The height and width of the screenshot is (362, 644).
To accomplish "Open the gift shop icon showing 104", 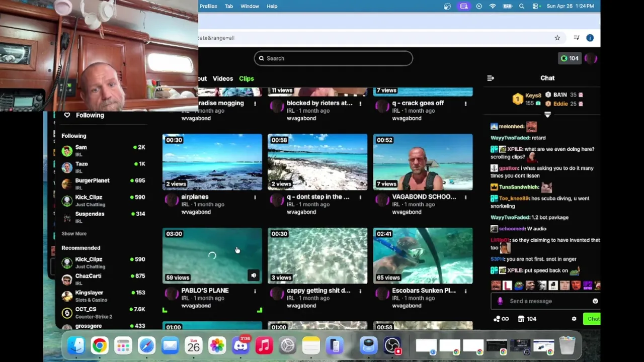I will (x=527, y=319).
